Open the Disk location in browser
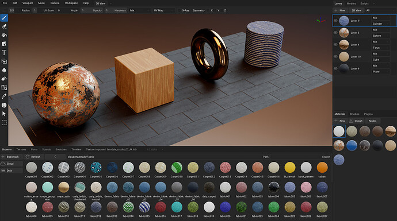The height and width of the screenshot is (221, 397). click(12, 170)
